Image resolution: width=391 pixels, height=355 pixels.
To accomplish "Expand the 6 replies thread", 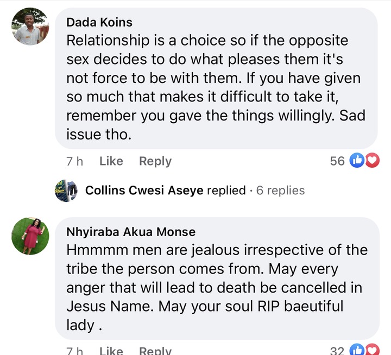I will click(281, 191).
